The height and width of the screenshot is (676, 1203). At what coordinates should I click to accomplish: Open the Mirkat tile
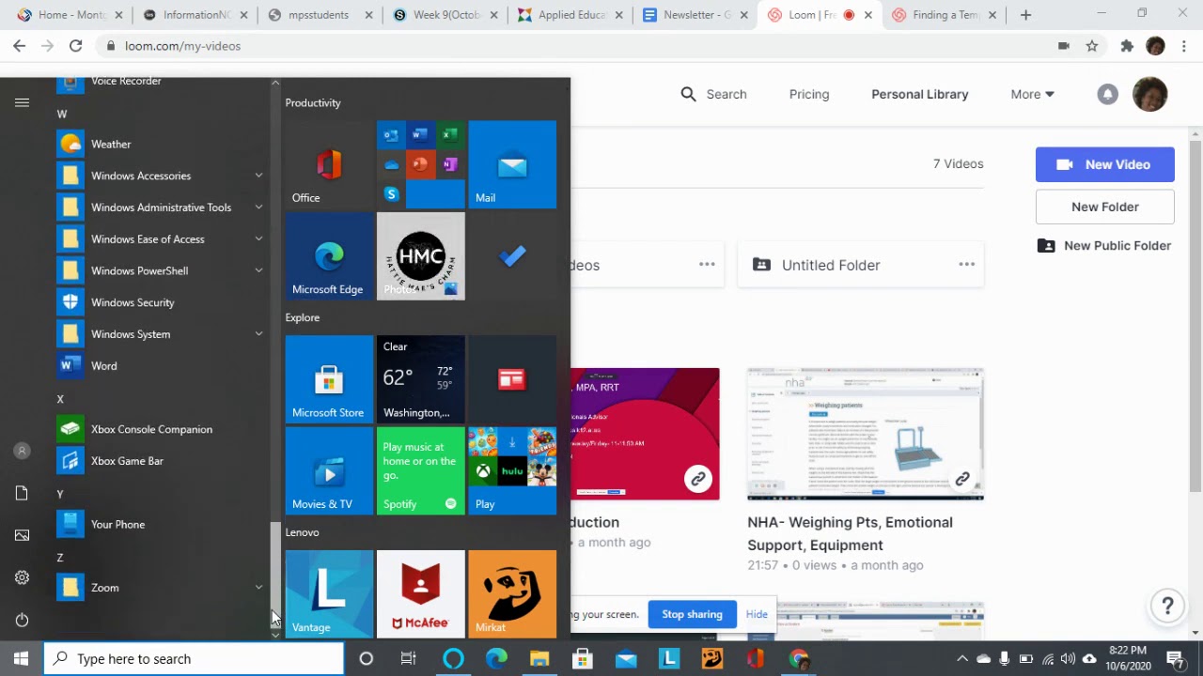512,593
